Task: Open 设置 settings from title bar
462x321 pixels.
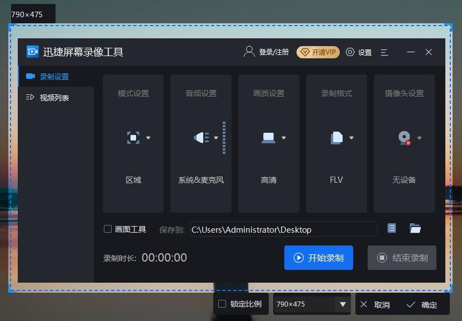Action: tap(359, 52)
